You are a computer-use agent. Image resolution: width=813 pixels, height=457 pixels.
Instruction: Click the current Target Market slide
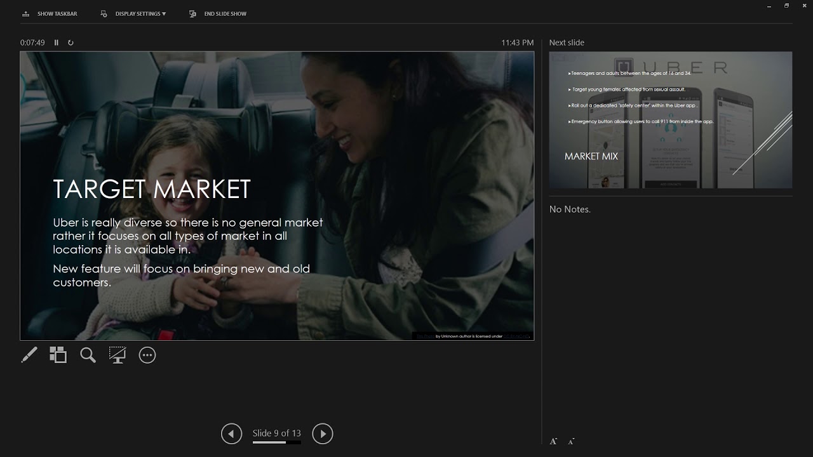point(277,196)
